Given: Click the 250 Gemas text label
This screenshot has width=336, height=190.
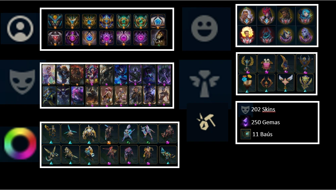Looking at the screenshot, I should (265, 122).
